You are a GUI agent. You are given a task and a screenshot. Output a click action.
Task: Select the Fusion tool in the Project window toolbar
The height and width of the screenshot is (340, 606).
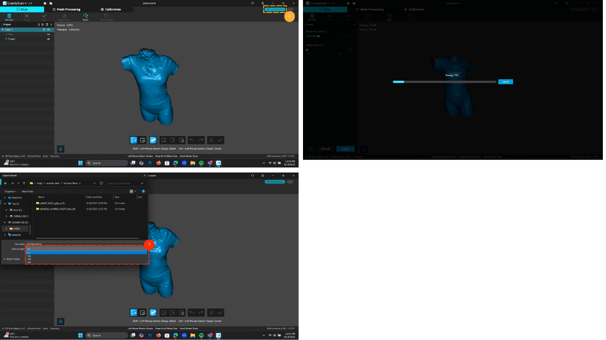click(x=85, y=16)
